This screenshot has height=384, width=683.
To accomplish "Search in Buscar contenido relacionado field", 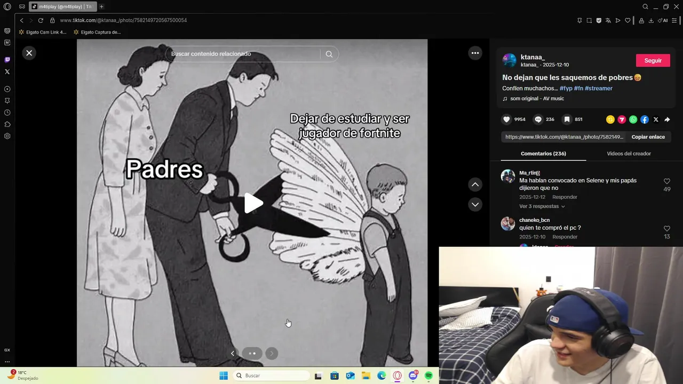I will click(243, 54).
